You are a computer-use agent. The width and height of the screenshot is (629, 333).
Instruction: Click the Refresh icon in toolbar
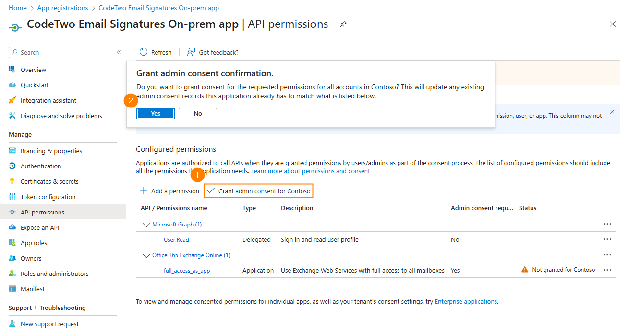(x=144, y=52)
